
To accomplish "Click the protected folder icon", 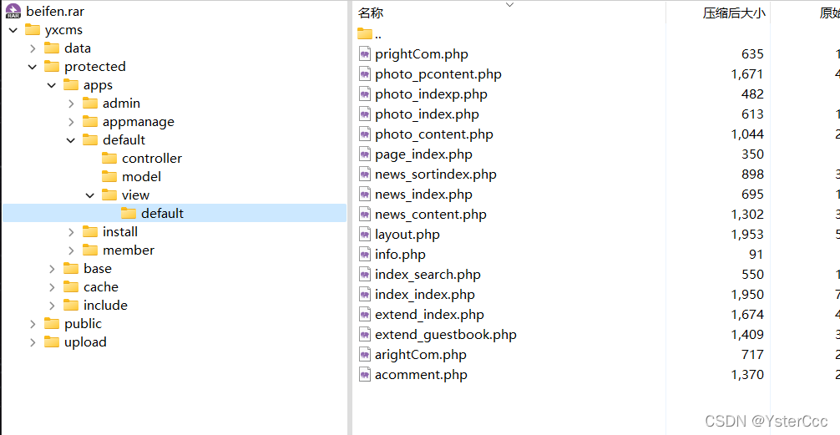I will pos(52,67).
